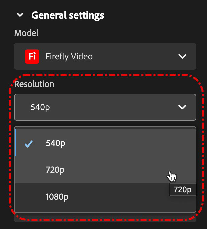Click the 540p value in the Resolution field
The height and width of the screenshot is (229, 207).
40,107
